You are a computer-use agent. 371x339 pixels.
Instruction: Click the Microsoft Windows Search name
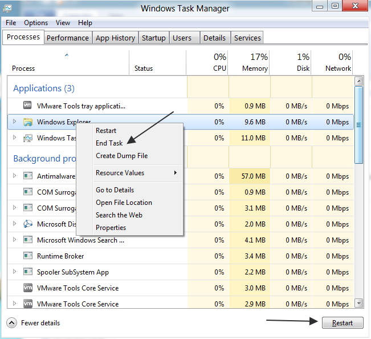80,240
